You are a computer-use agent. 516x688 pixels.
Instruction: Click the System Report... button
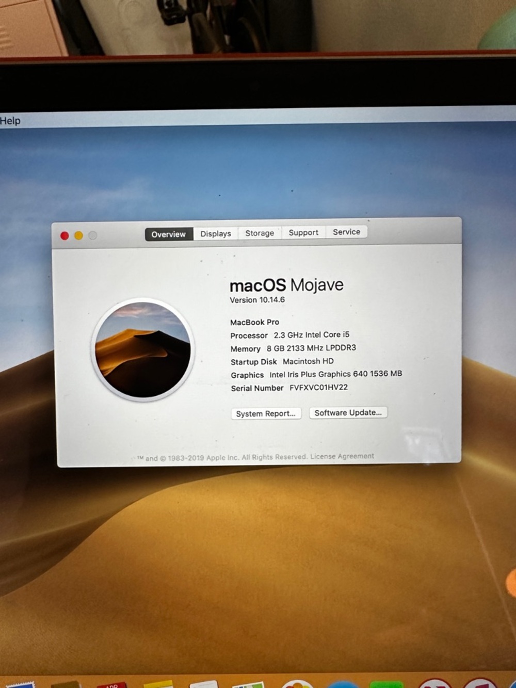pos(266,413)
